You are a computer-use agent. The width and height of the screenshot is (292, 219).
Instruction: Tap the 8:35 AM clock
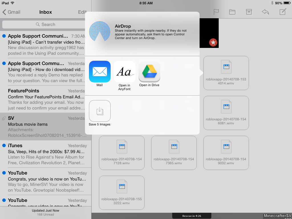(146, 3)
